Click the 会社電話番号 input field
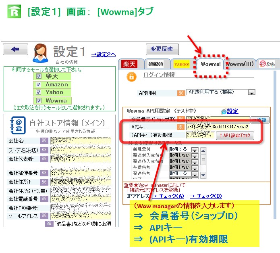 tap(81, 199)
